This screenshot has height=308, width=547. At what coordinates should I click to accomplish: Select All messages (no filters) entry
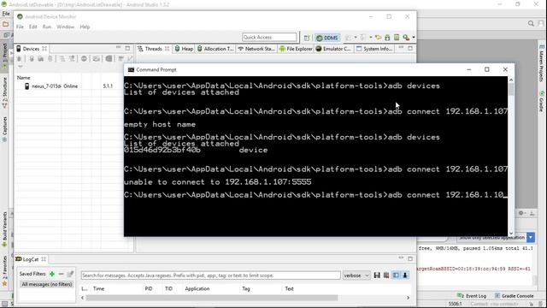pos(47,284)
